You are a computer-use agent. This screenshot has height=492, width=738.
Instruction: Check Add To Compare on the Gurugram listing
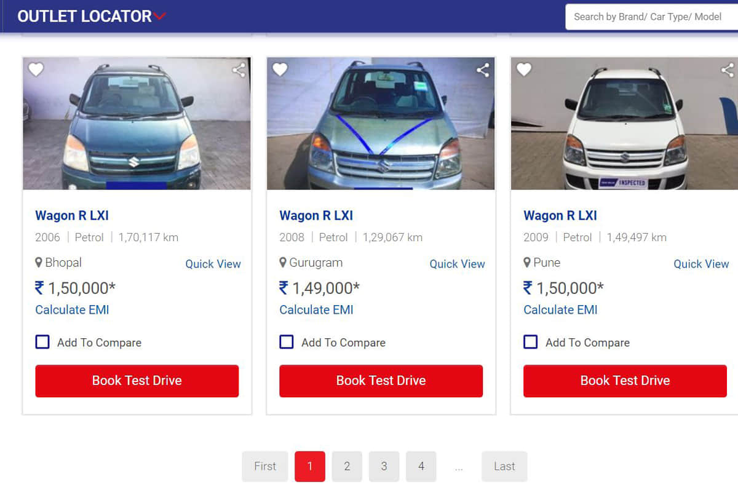[286, 342]
